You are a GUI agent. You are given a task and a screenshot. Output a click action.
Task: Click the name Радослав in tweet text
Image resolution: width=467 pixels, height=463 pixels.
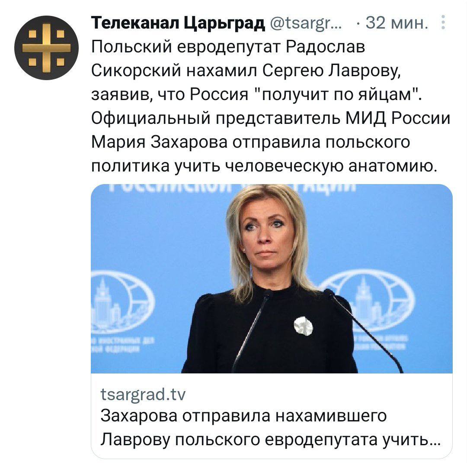point(325,46)
